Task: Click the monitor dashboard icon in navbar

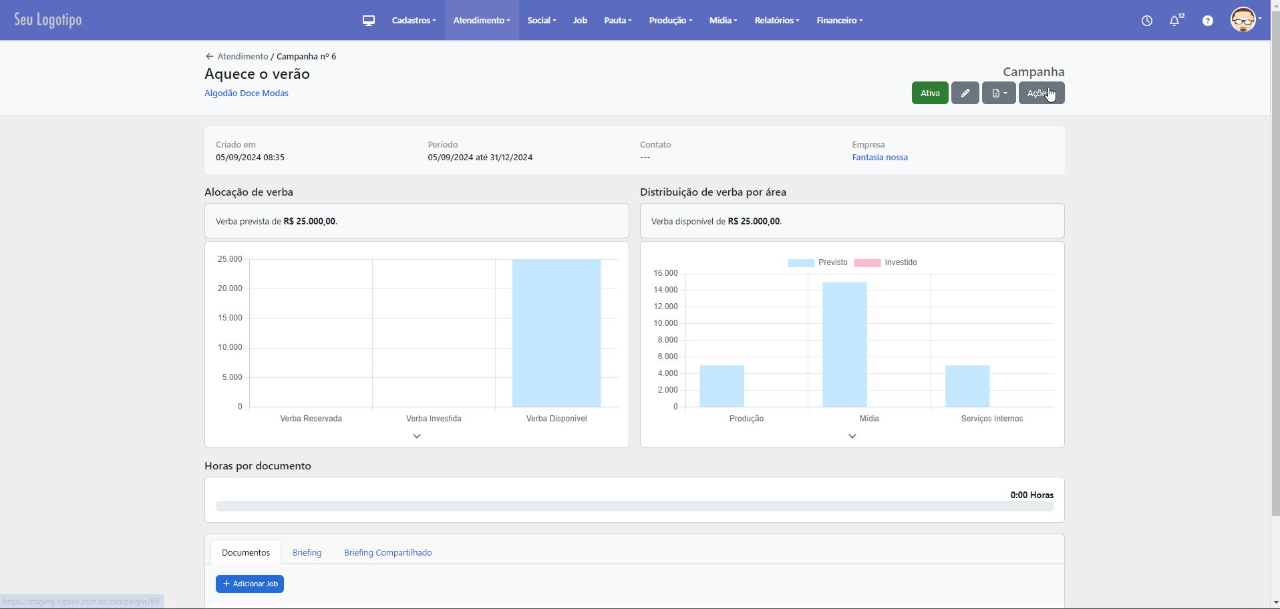Action: [368, 21]
